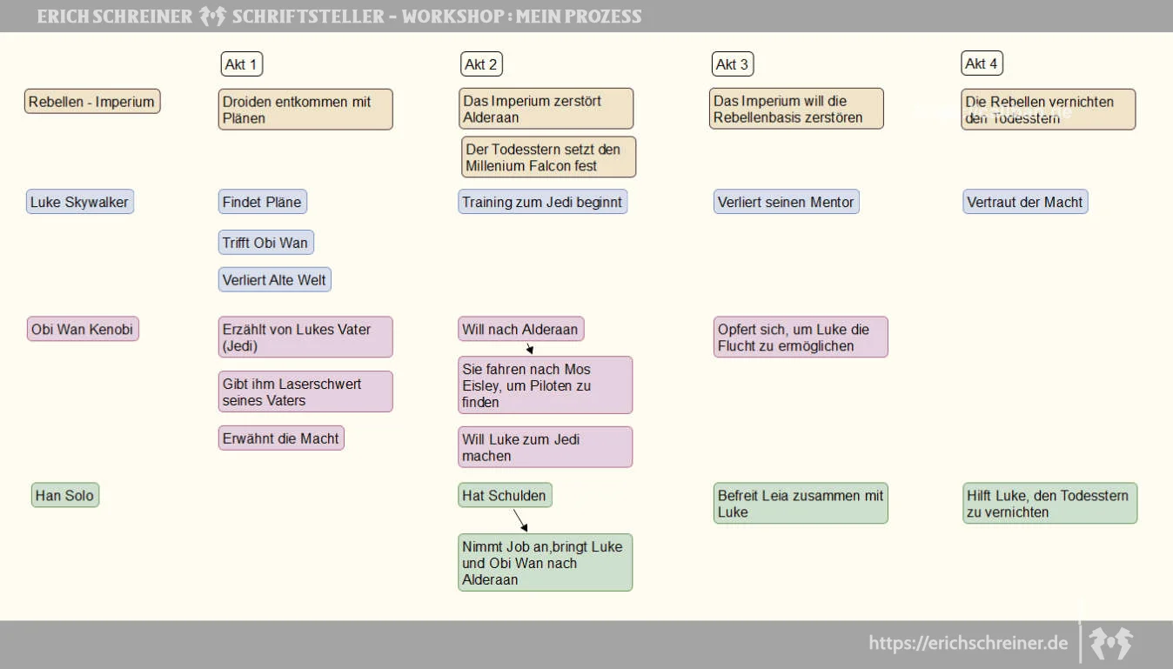Image resolution: width=1173 pixels, height=669 pixels.
Task: Select the Obi Wan Kenobi row label
Action: [83, 329]
